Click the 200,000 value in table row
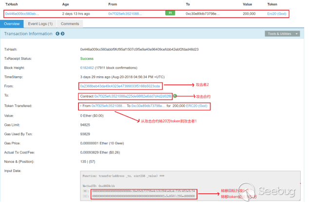309x205 pixels. coord(249,14)
